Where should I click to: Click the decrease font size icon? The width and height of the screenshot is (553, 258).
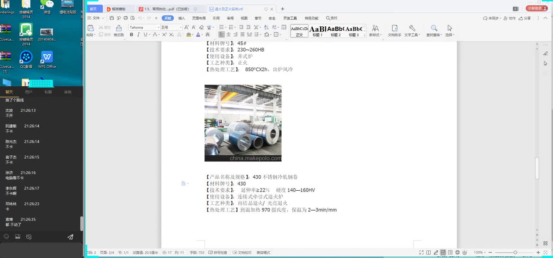[194, 27]
